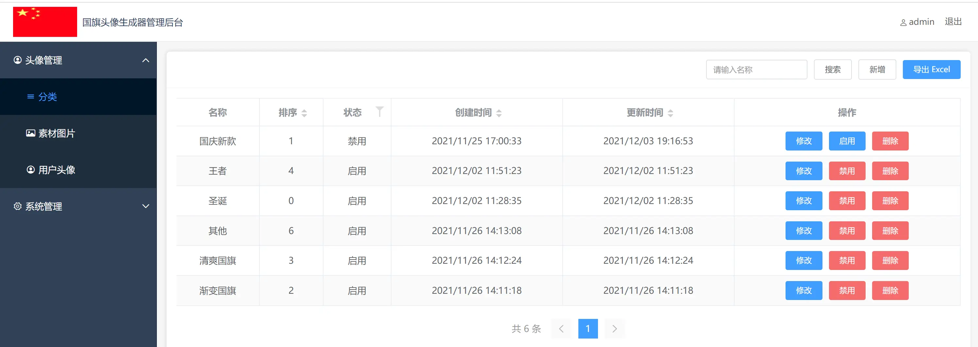Click the 国庆新款 name cell
The image size is (978, 347).
[218, 141]
